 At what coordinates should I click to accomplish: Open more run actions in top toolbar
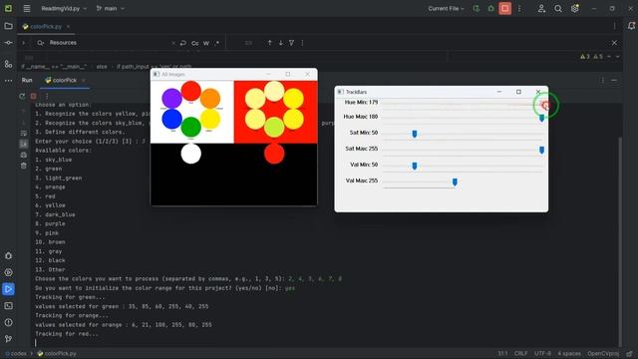pyautogui.click(x=519, y=8)
